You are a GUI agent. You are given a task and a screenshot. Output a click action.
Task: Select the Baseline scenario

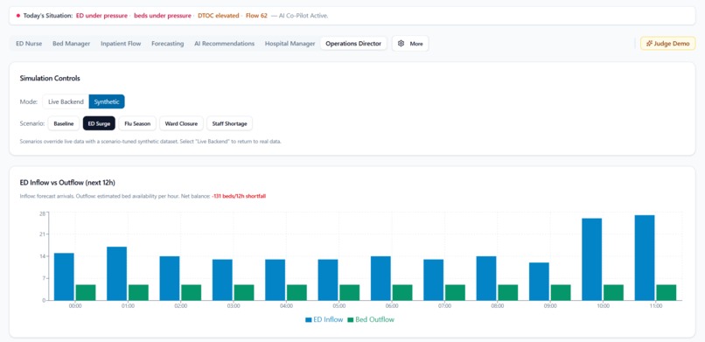pos(63,123)
